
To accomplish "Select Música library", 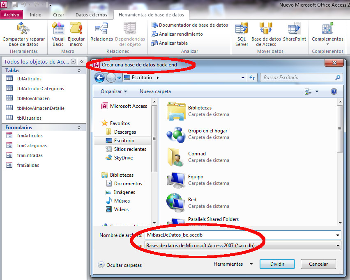I will tap(118, 201).
